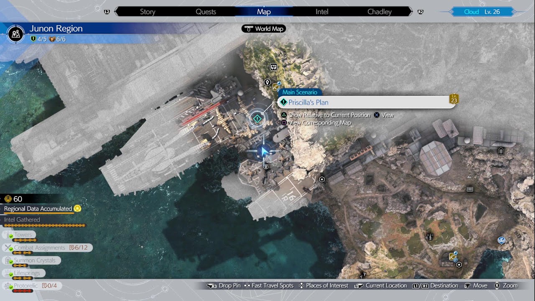This screenshot has height=301, width=535.
Task: Click the white location pin below the monitor marker
Action: click(x=267, y=82)
